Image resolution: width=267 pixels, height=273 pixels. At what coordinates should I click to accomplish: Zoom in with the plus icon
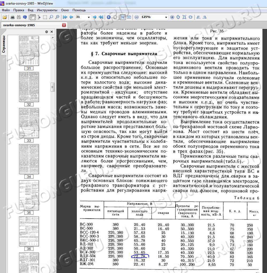(x=172, y=17)
